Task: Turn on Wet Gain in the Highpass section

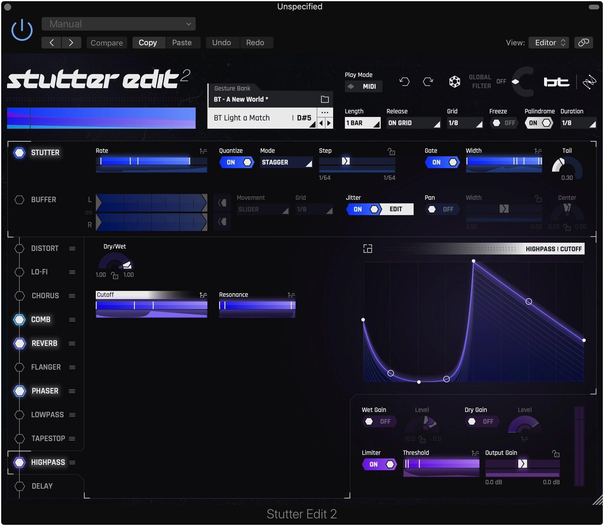Action: click(x=379, y=421)
